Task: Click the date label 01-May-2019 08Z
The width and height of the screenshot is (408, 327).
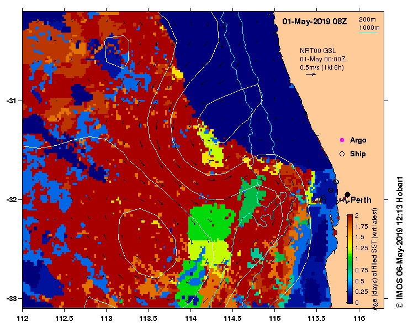Action: [315, 22]
